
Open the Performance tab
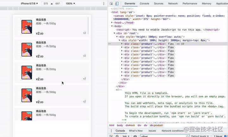point(190,3)
